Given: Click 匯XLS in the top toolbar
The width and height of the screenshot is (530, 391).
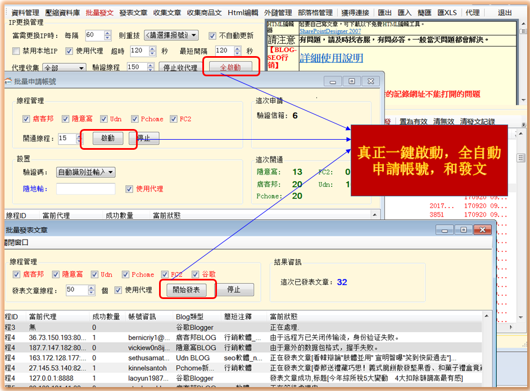Looking at the screenshot, I should pos(447,12).
